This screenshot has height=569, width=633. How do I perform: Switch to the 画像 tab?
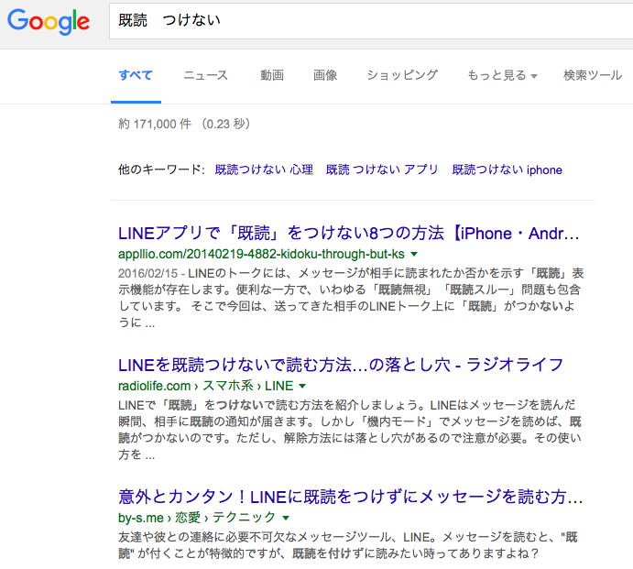point(325,75)
